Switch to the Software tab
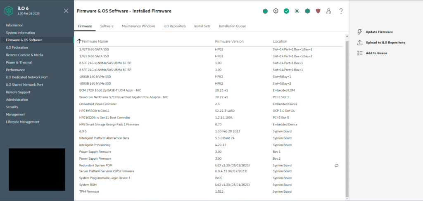Viewport: 423px width, 201px height. (x=107, y=26)
